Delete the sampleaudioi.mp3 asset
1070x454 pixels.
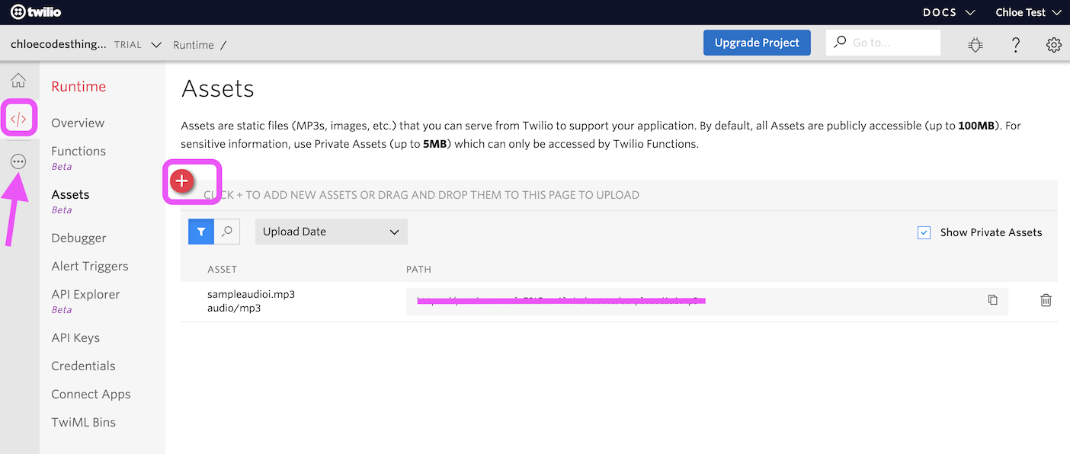coord(1046,300)
